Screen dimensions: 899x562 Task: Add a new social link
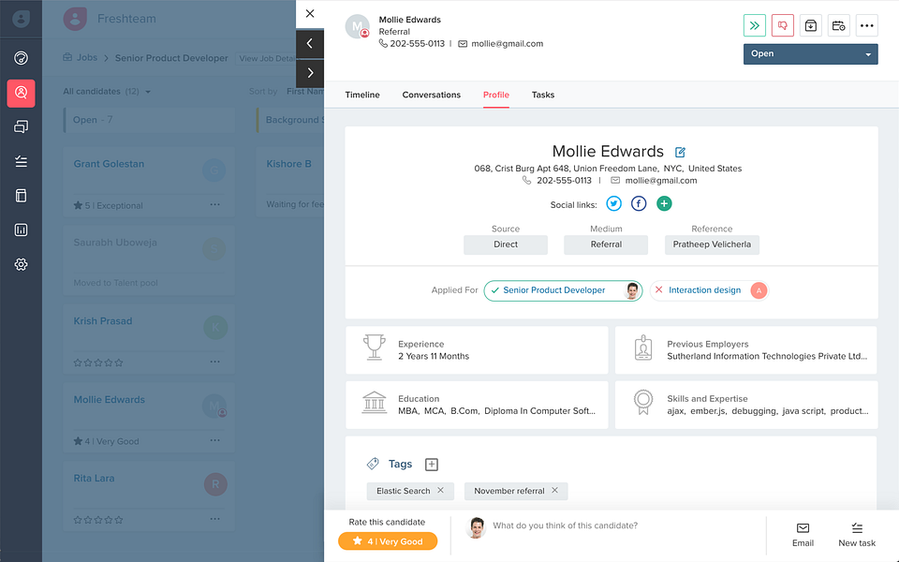(664, 203)
